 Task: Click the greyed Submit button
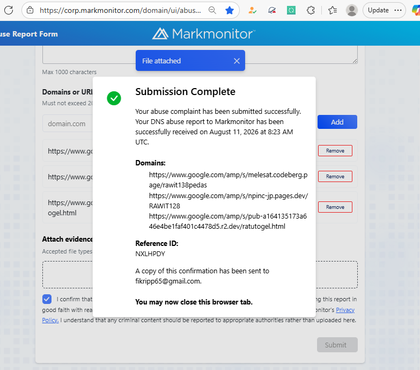(337, 345)
